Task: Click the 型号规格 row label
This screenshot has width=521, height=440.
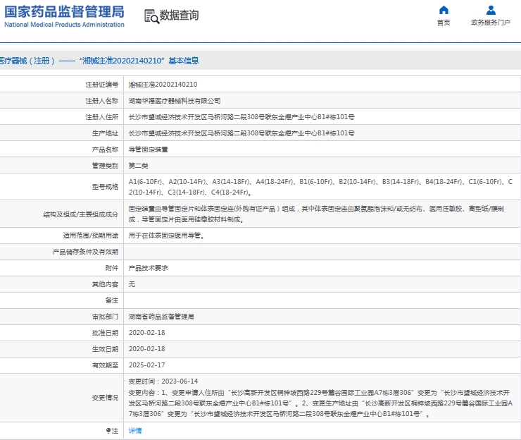Action: [105, 187]
